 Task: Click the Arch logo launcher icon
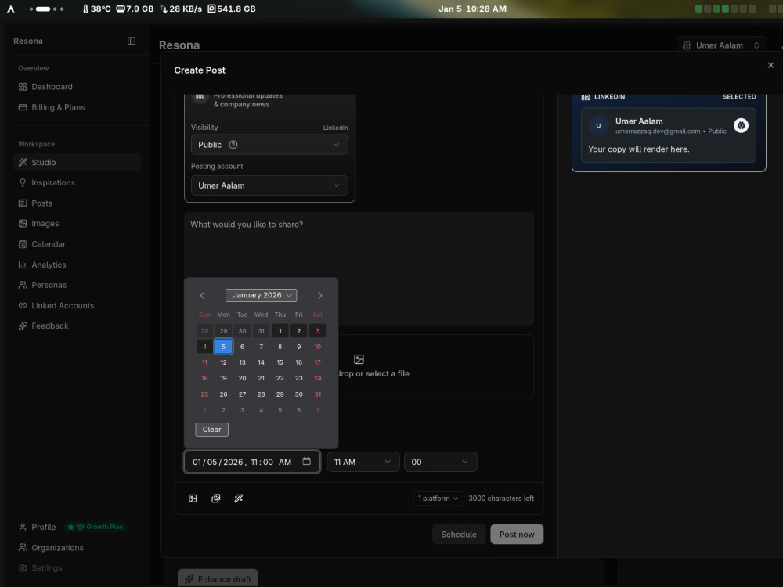coord(10,9)
